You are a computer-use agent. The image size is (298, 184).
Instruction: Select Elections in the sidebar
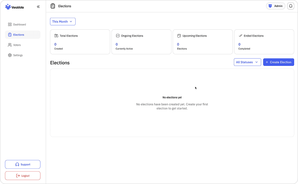[23, 35]
